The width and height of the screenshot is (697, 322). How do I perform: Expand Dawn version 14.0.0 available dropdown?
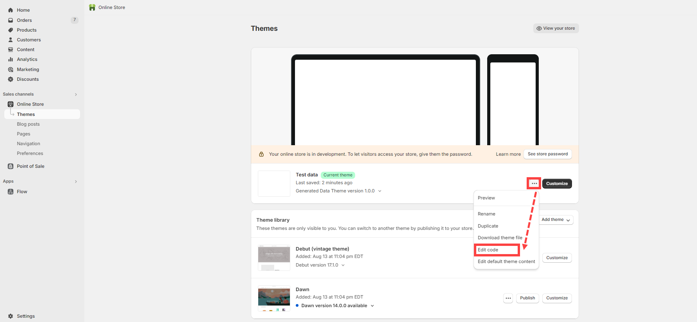(372, 306)
